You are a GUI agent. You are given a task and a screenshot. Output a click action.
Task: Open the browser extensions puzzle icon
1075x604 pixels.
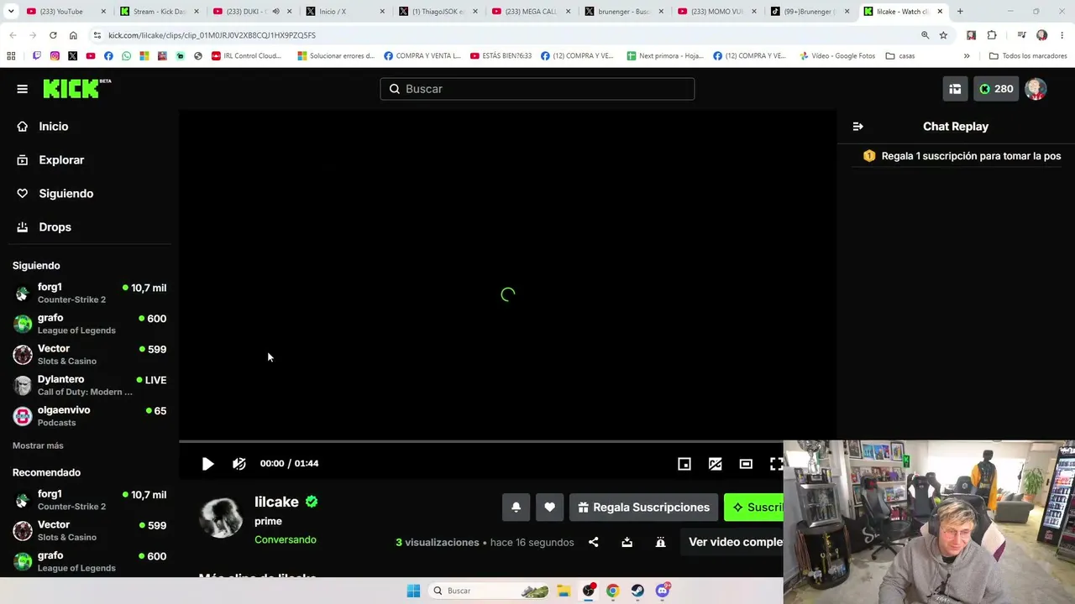click(x=992, y=35)
